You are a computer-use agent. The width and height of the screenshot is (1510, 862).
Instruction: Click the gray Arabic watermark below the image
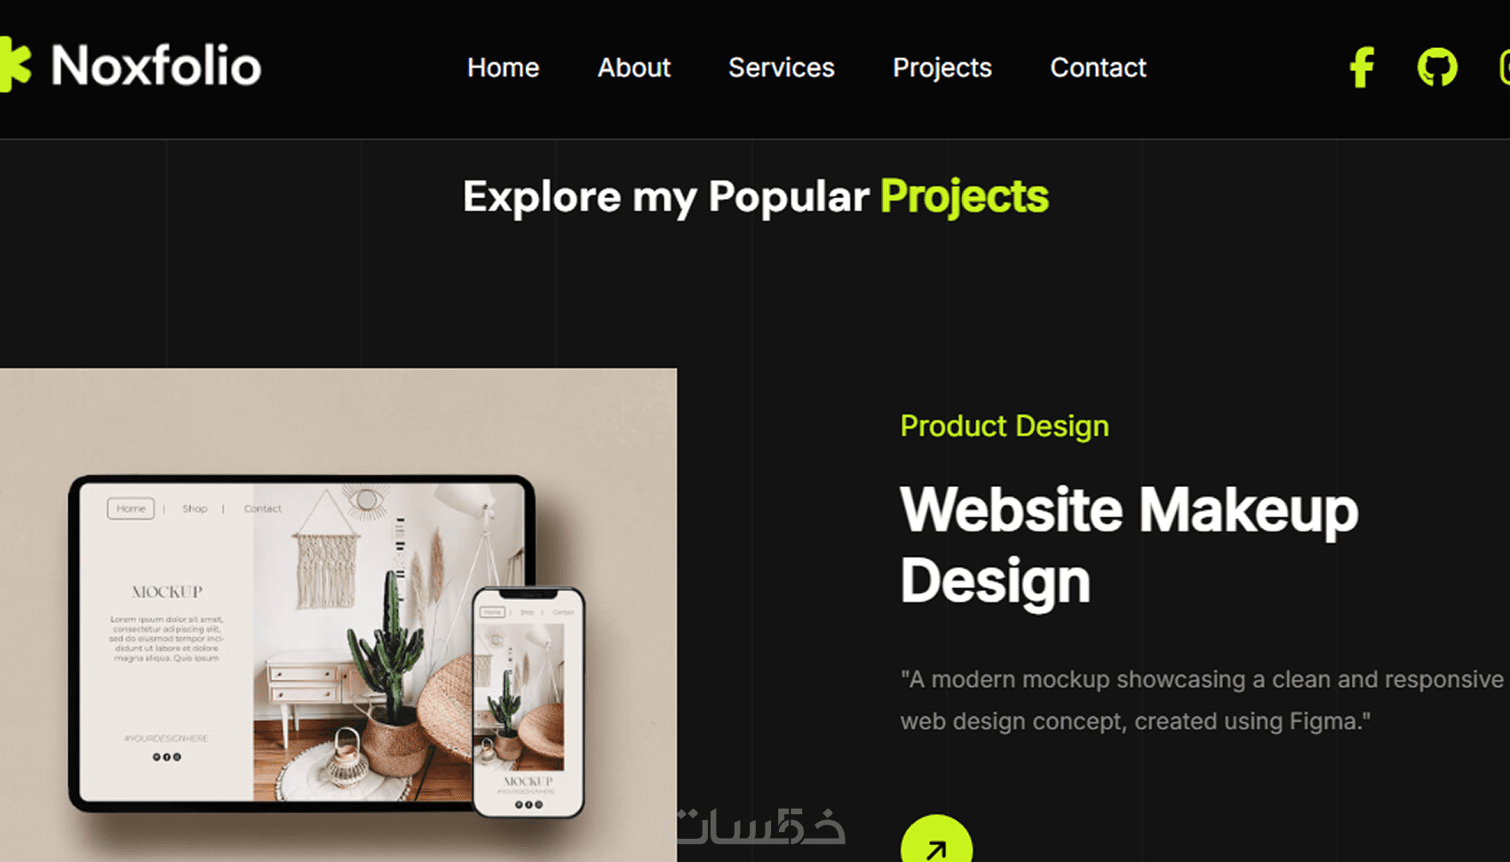point(758,826)
